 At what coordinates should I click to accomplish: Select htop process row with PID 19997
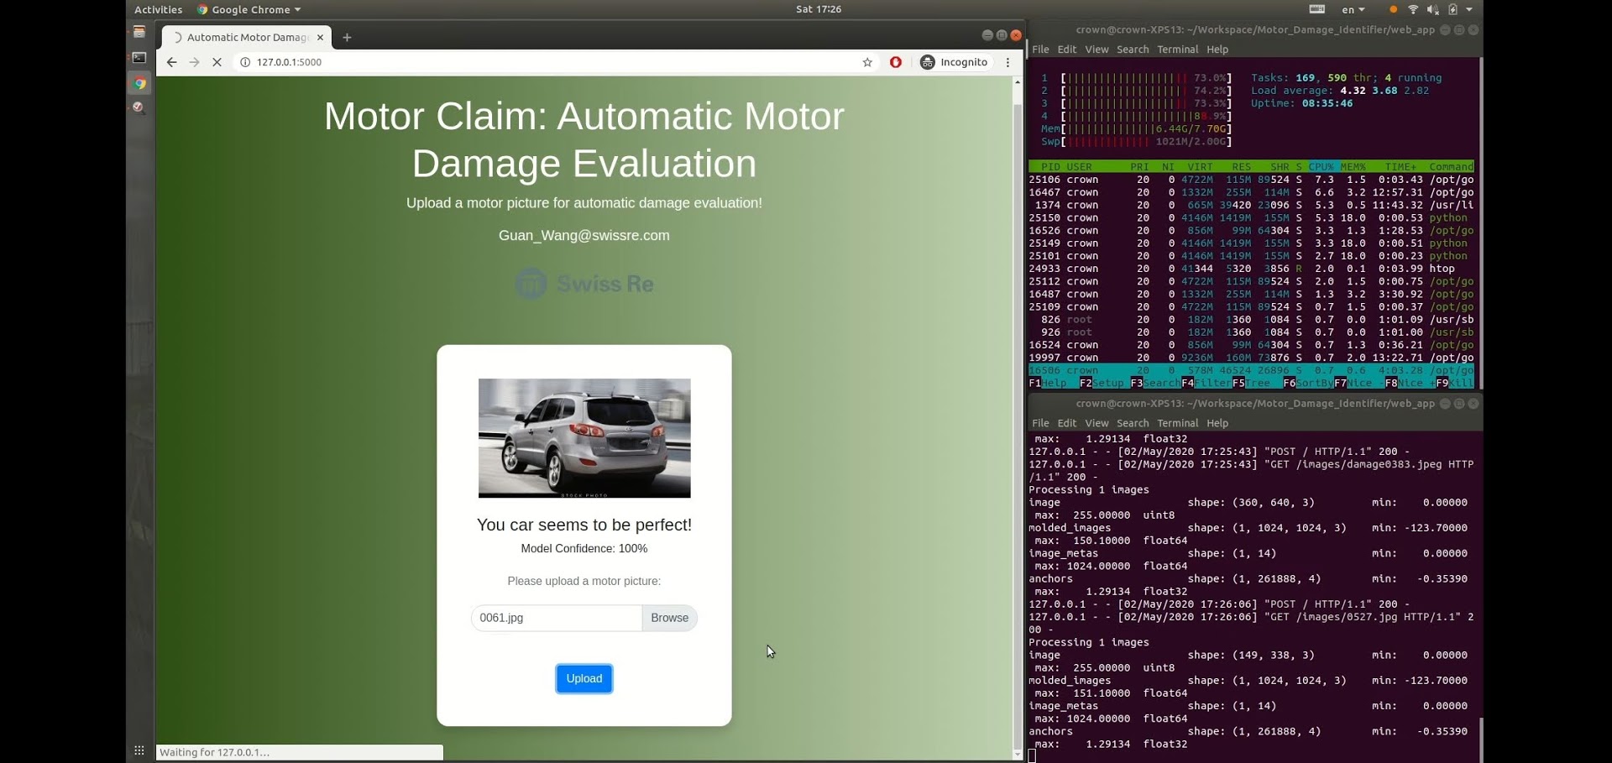tap(1251, 358)
